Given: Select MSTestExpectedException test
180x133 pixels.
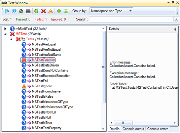Looking at the screenshot, I should 51,76.
